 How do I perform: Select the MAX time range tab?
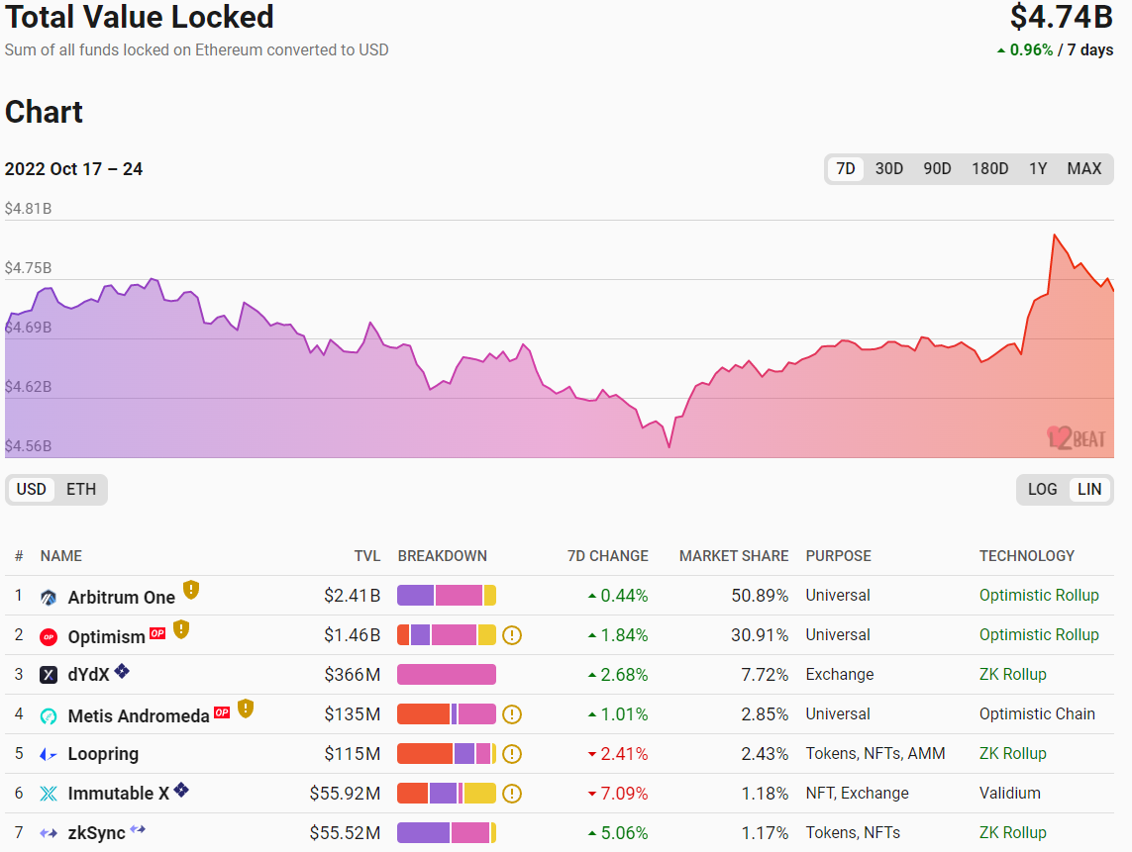pyautogui.click(x=1084, y=168)
